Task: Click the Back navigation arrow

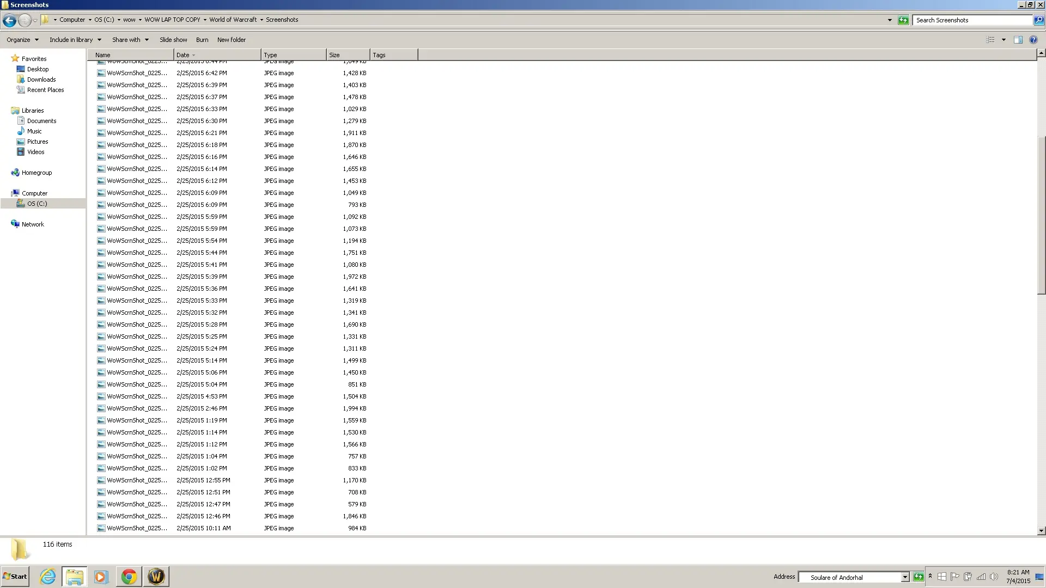Action: coord(9,20)
